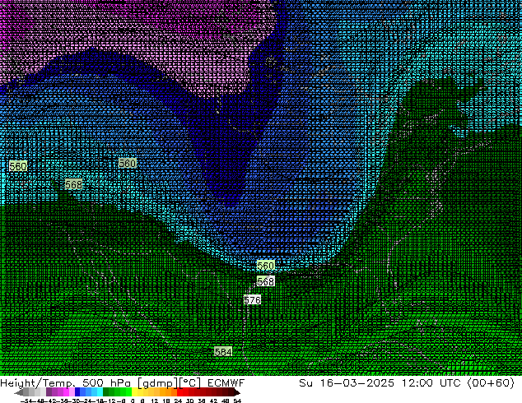
Task: Click the 54 value on the color scale
Action: 236,401
